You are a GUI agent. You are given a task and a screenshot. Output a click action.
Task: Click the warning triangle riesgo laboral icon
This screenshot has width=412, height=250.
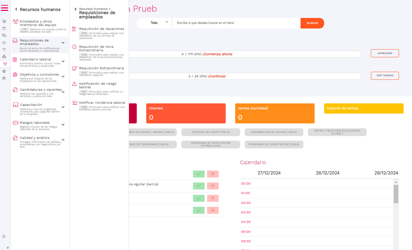[x=74, y=84]
